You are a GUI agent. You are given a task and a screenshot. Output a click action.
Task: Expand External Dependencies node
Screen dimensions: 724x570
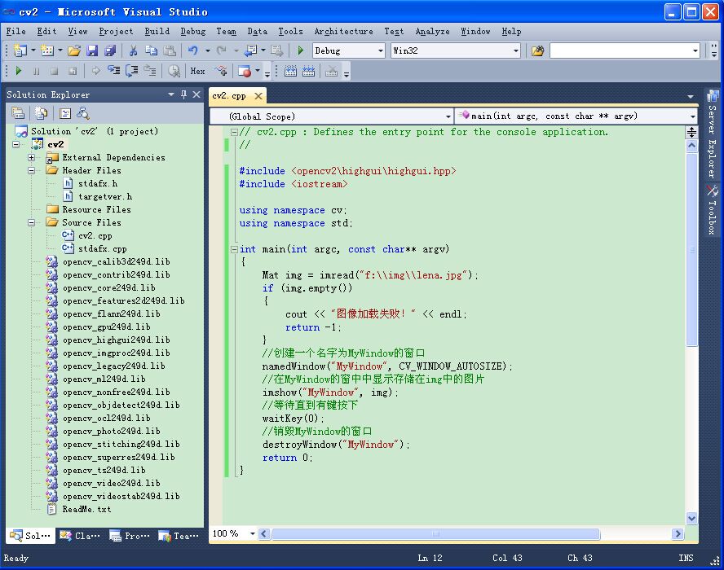click(32, 158)
